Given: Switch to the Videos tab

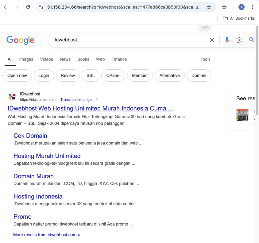Looking at the screenshot, I should [46, 59].
